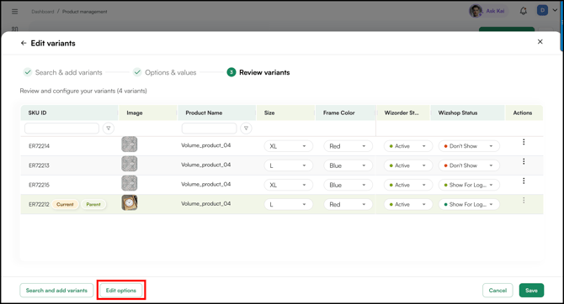This screenshot has width=564, height=304.
Task: Open three-dot actions for ER72215 row
Action: point(524,181)
